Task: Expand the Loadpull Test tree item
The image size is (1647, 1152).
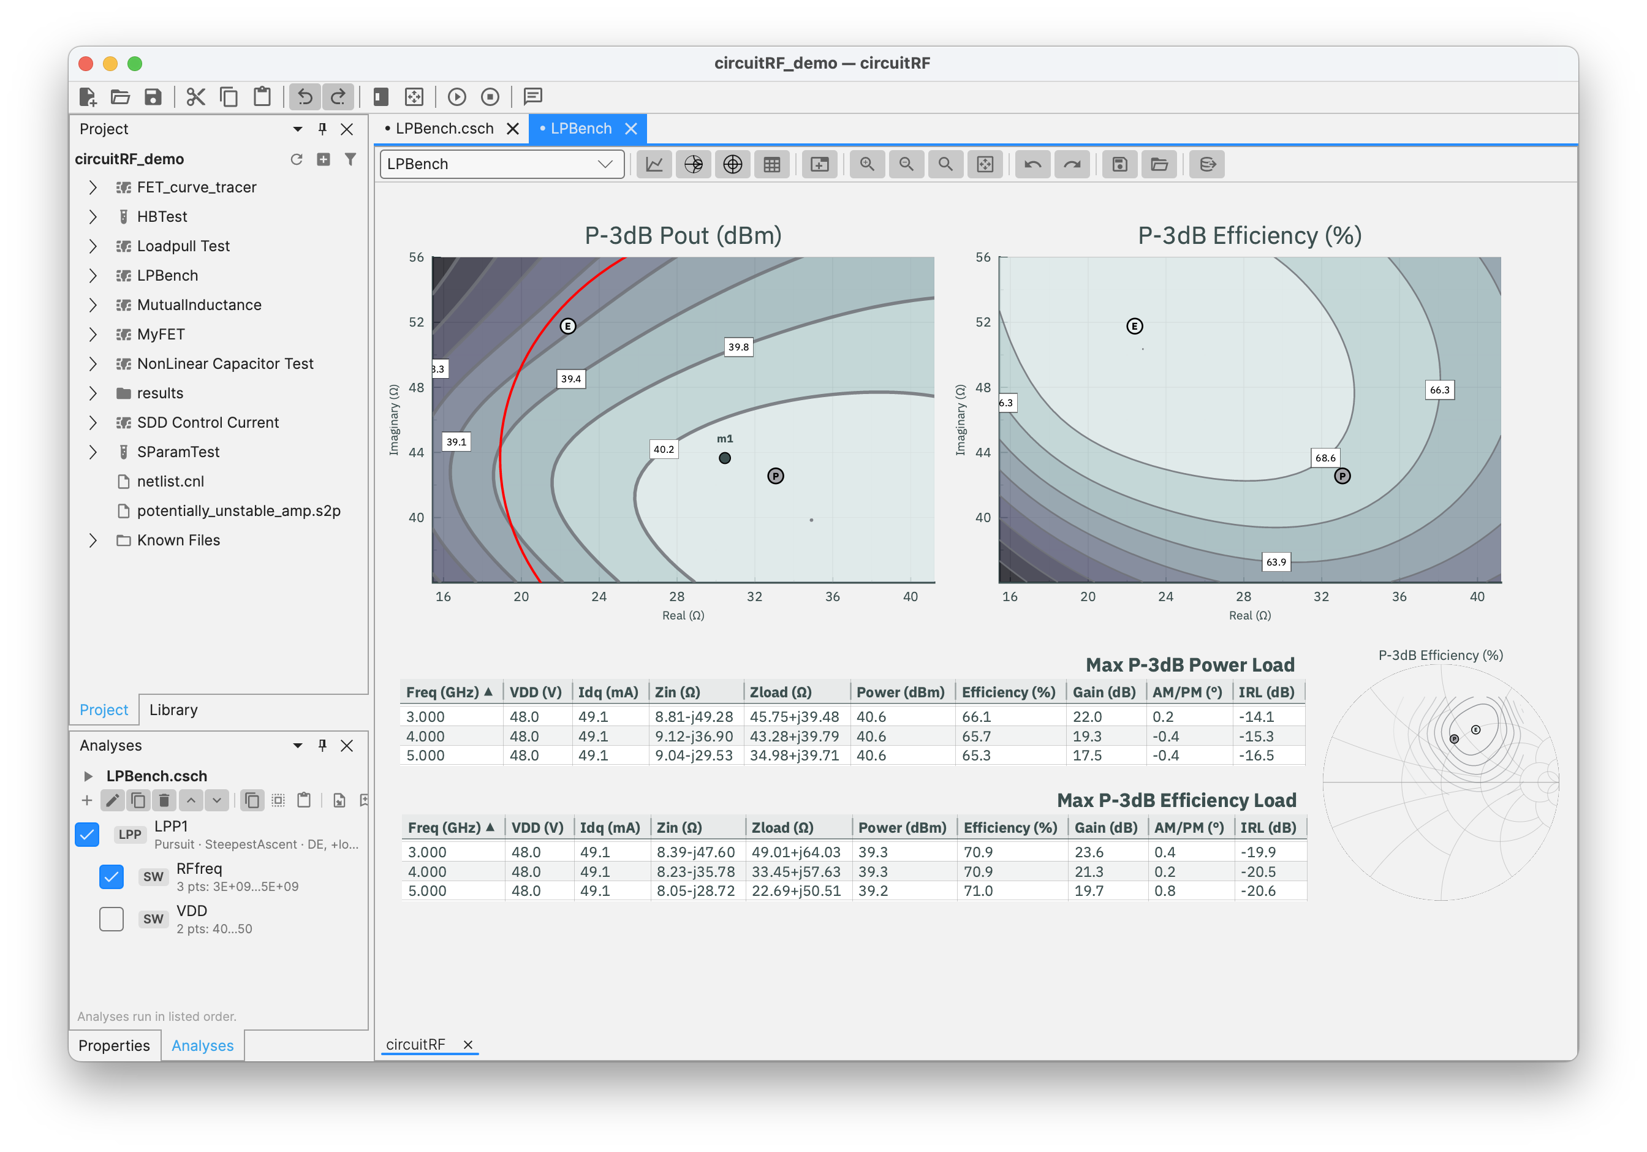Action: click(93, 246)
